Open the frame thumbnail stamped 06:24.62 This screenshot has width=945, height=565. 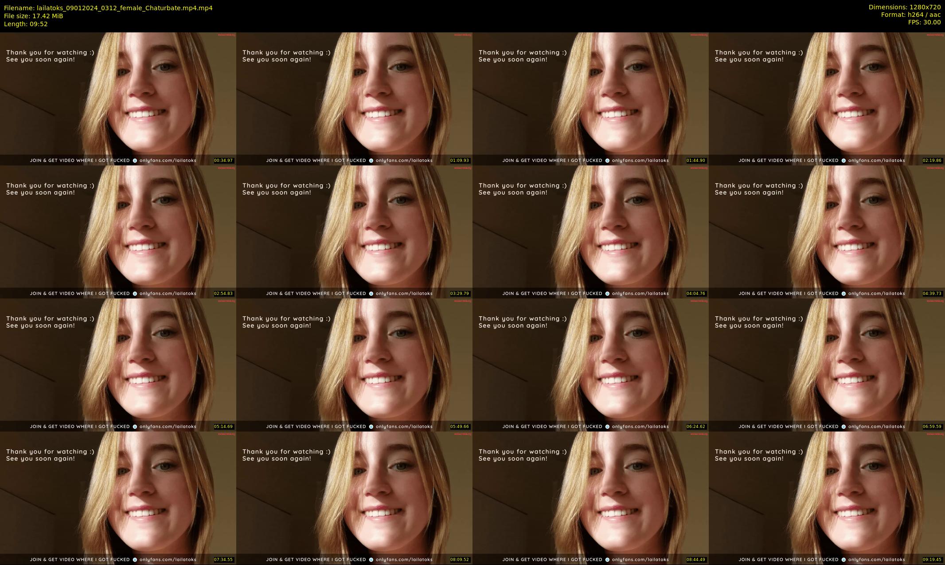tap(590, 365)
